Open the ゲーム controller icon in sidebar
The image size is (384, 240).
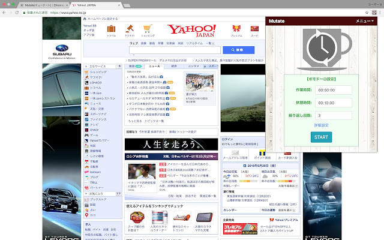pyautogui.click(x=86, y=135)
